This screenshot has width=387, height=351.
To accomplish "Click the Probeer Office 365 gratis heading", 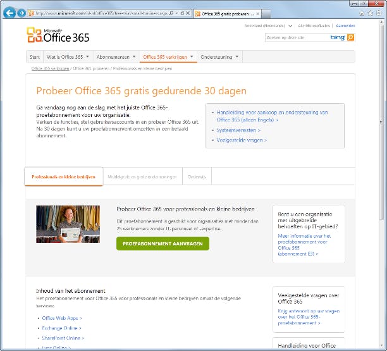I will coord(141,91).
